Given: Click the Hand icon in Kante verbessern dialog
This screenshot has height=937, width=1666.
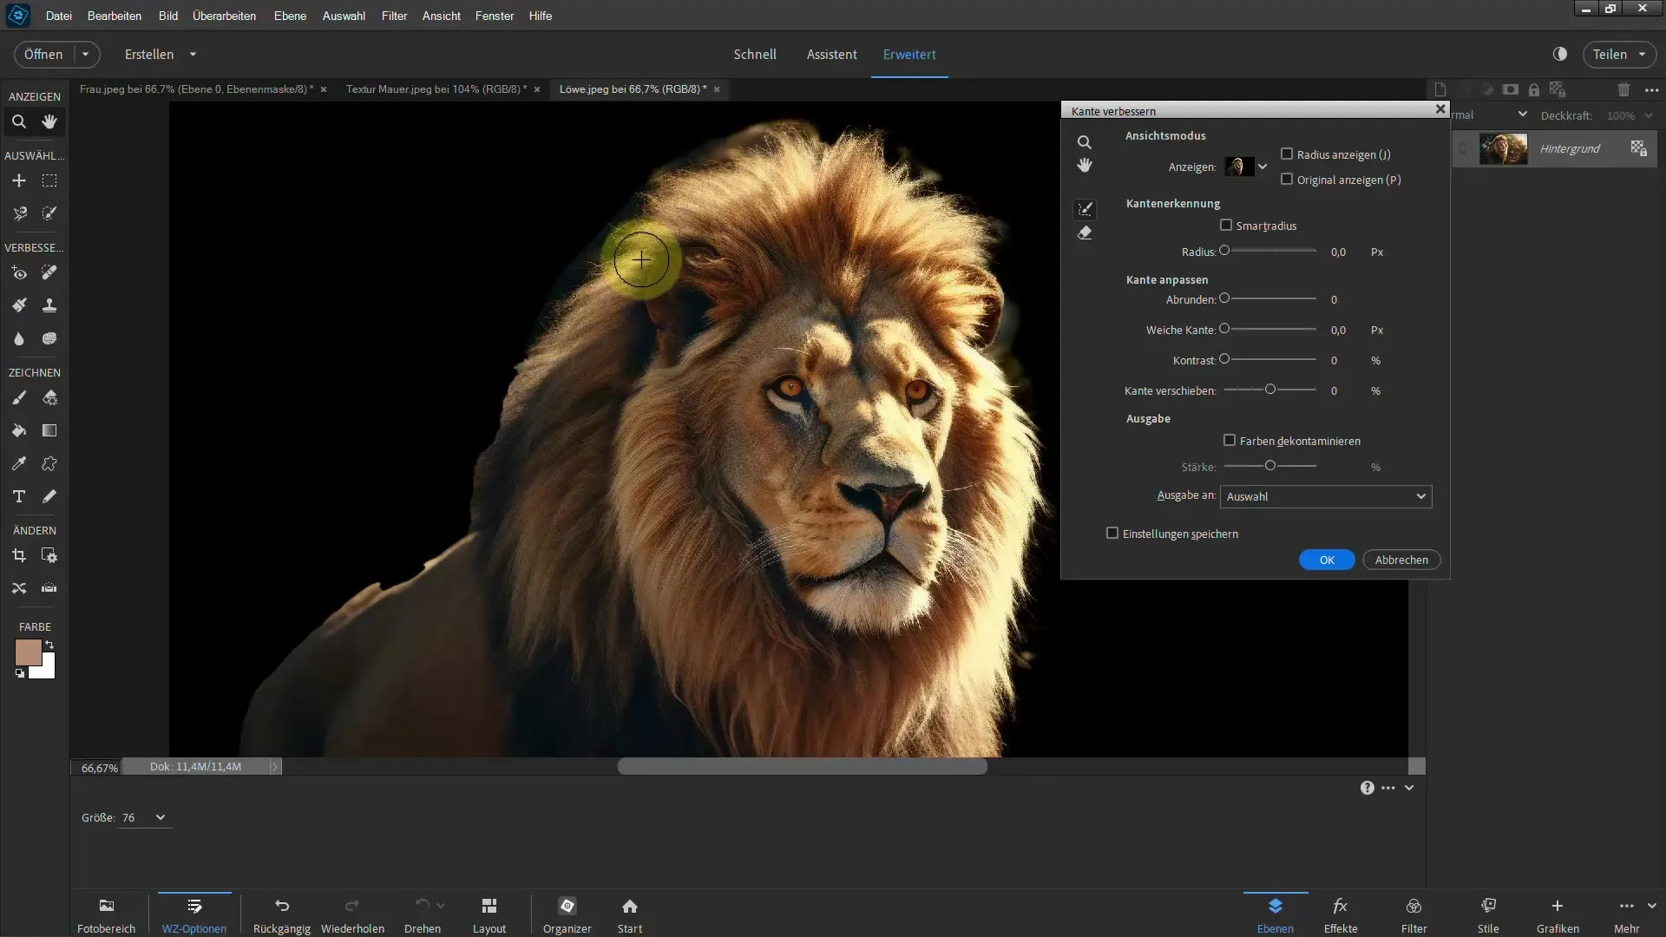Looking at the screenshot, I should [x=1085, y=166].
